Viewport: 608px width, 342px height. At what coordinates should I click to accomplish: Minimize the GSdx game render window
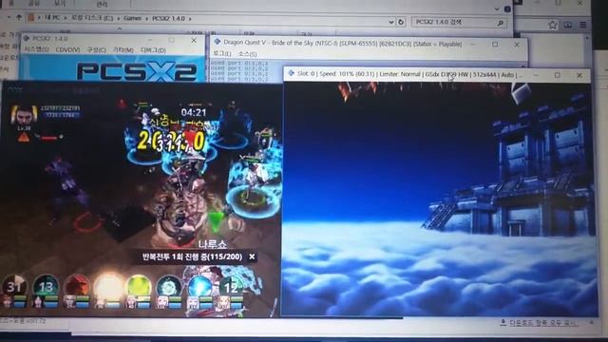click(536, 75)
